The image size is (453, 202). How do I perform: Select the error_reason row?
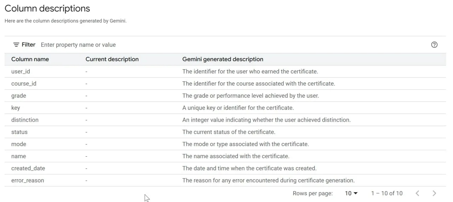(225, 180)
